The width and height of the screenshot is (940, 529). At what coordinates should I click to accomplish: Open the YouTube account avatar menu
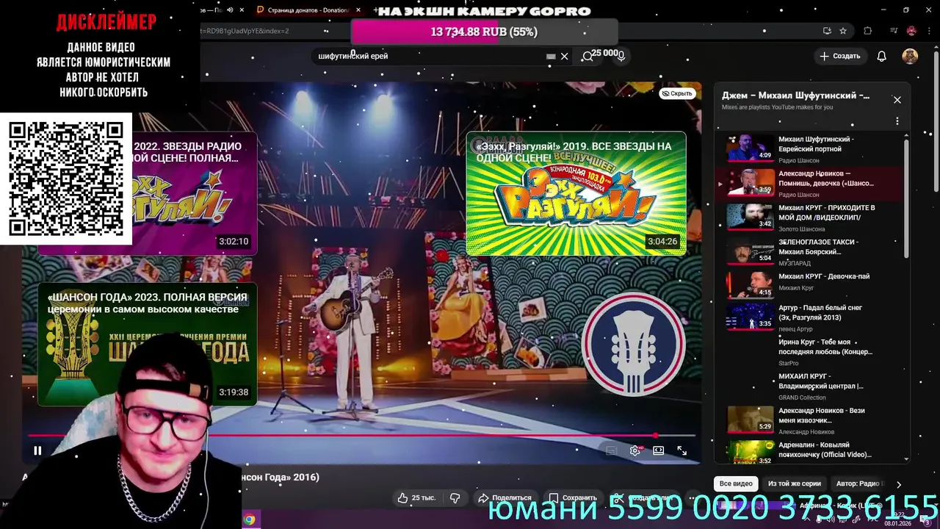coord(910,57)
